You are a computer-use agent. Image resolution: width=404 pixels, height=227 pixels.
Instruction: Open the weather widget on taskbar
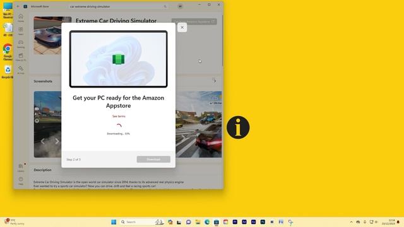[x=14, y=222]
